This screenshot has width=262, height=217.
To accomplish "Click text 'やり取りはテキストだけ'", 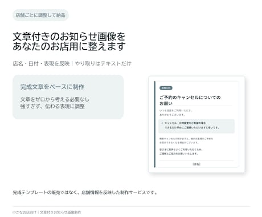I will coord(103,63).
